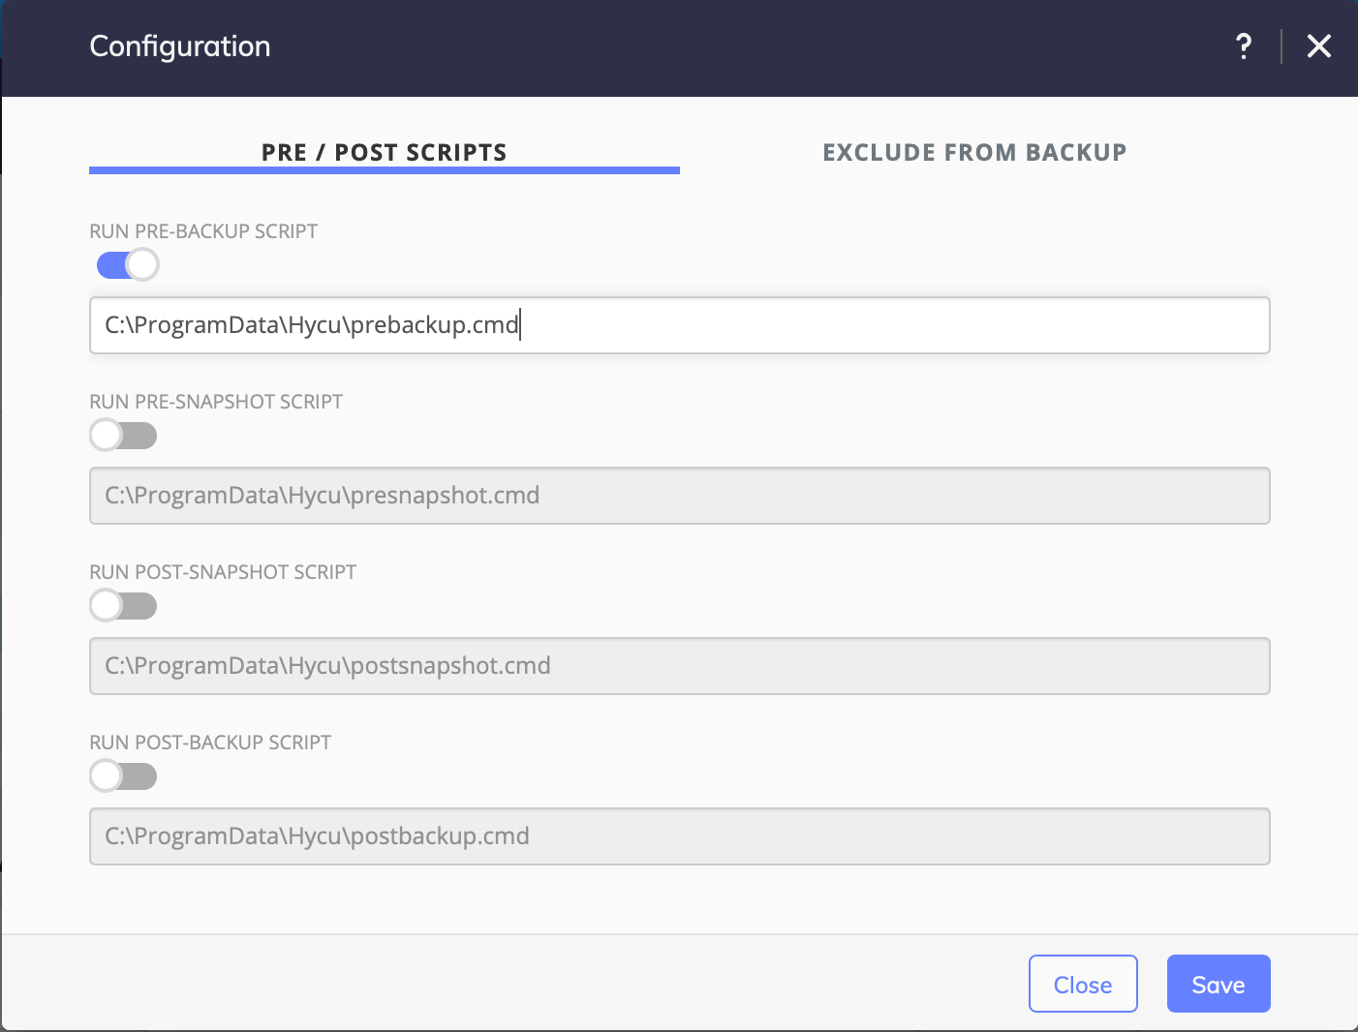This screenshot has height=1032, width=1358.
Task: Click the postsnapshot.cmd path field
Action: [x=679, y=666]
